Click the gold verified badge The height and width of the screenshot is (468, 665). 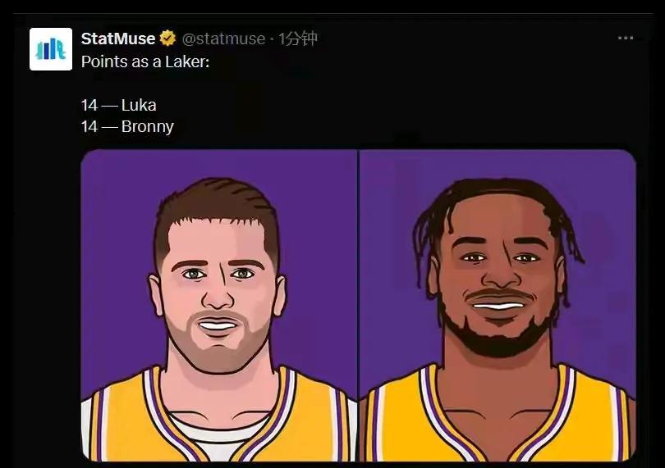(167, 39)
